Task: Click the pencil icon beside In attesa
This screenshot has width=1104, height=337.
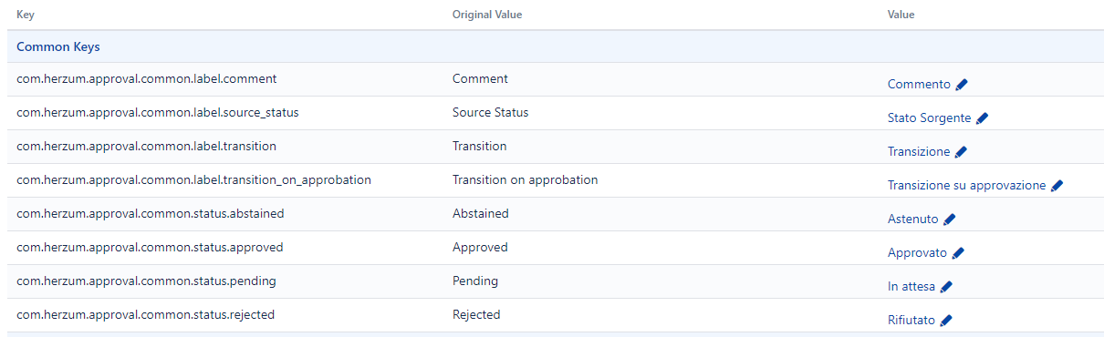Action: (946, 287)
